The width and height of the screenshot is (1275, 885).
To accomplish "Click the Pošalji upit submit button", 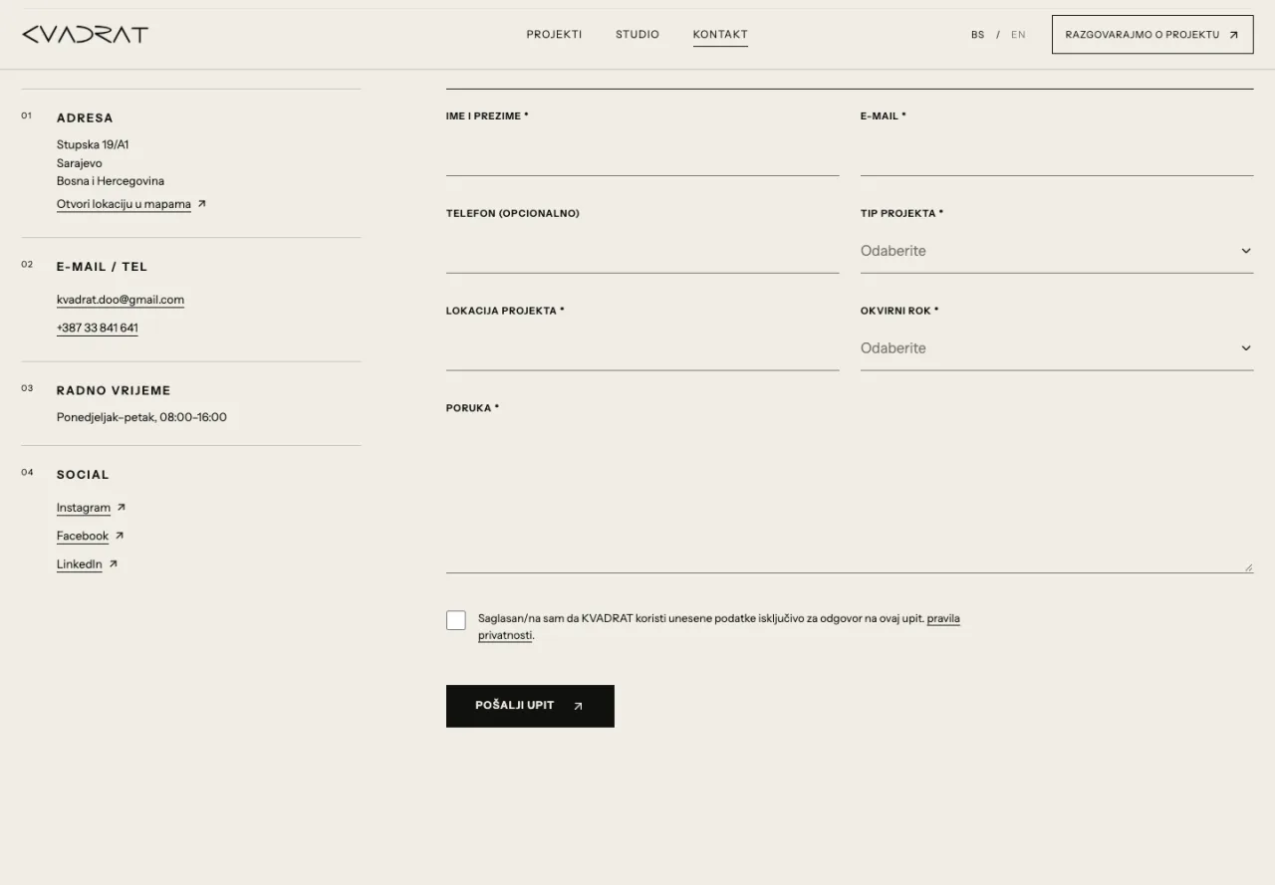I will point(530,706).
